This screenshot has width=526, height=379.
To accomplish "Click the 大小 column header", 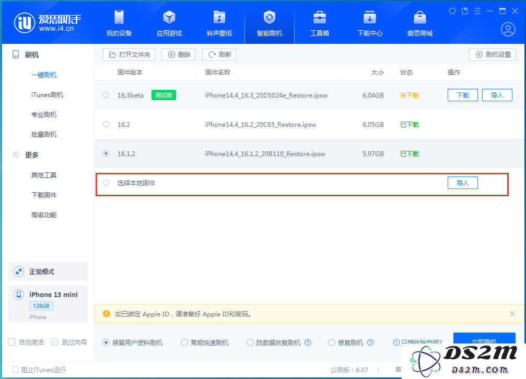I will coord(377,72).
